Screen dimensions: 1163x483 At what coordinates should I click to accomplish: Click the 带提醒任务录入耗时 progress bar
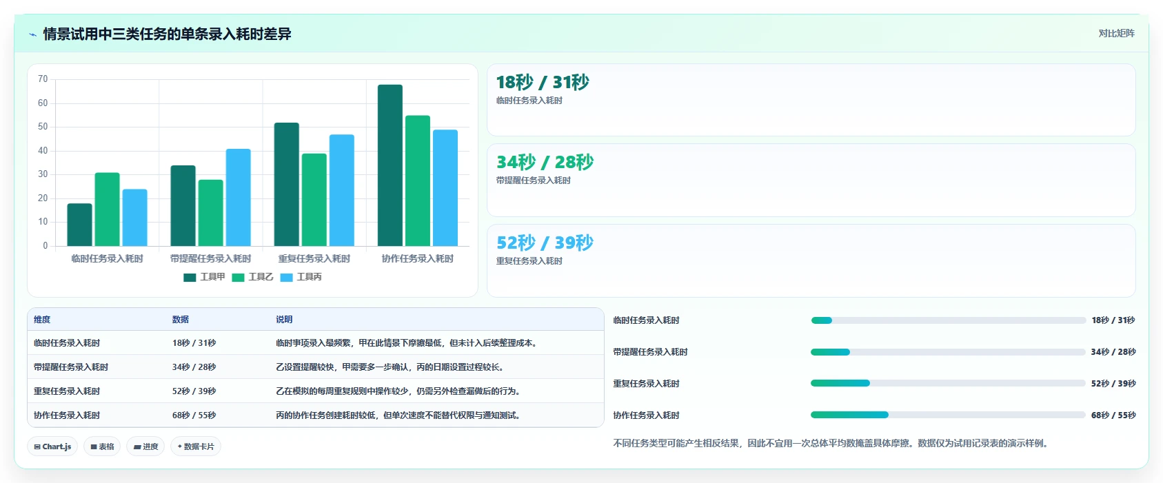[948, 352]
